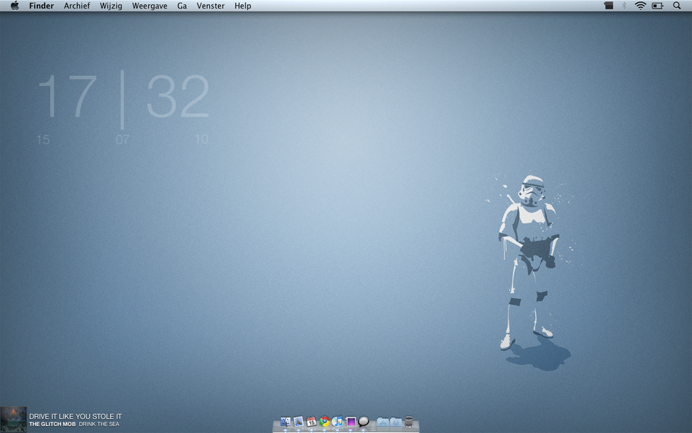The height and width of the screenshot is (433, 692).
Task: Click album name Drink The Sea
Action: point(99,425)
